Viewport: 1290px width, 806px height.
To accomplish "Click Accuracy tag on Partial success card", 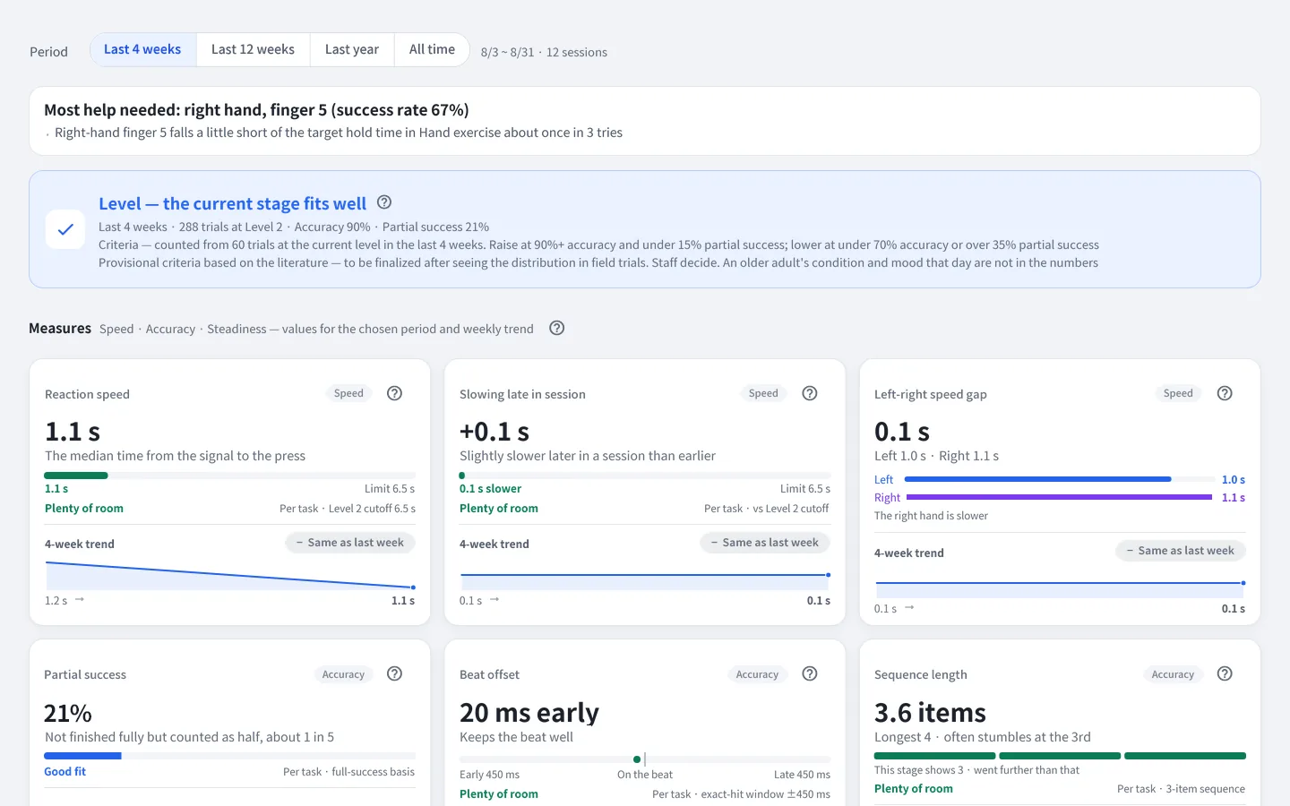I will pos(343,674).
